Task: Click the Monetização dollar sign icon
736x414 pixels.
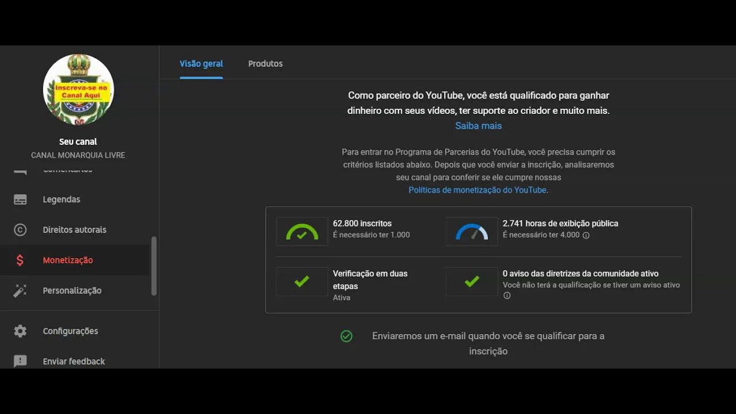Action: (20, 260)
